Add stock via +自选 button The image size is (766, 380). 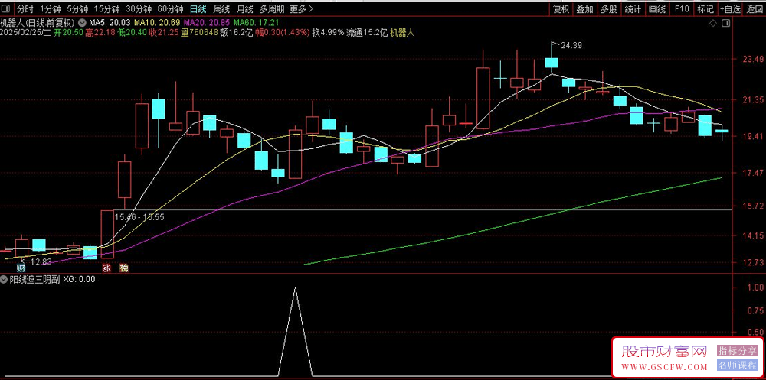click(730, 9)
